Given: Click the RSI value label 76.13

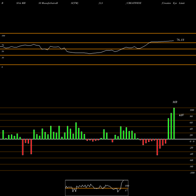Looking at the screenshot, I should click(x=180, y=40).
